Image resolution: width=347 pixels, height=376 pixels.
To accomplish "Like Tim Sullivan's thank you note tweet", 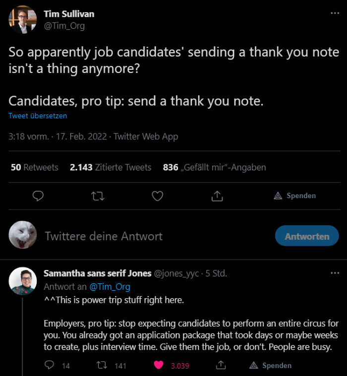I will tap(157, 196).
